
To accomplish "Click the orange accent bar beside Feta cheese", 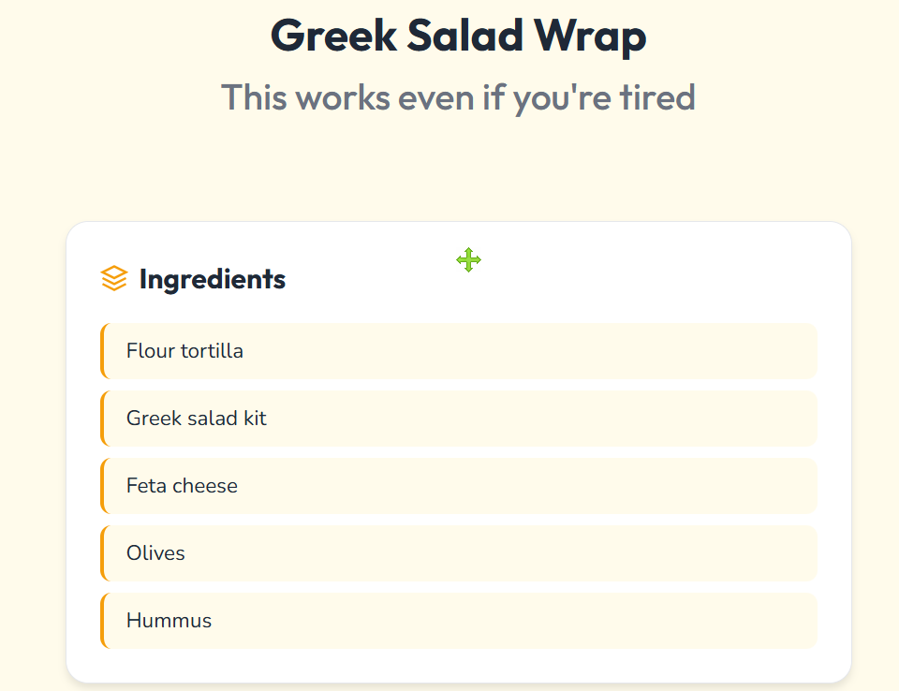I will tap(103, 486).
